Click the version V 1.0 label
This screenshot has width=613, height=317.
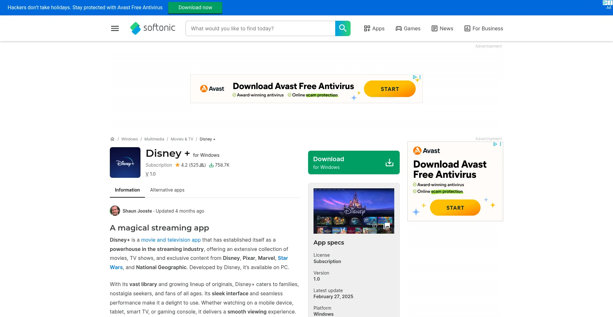[x=150, y=174]
